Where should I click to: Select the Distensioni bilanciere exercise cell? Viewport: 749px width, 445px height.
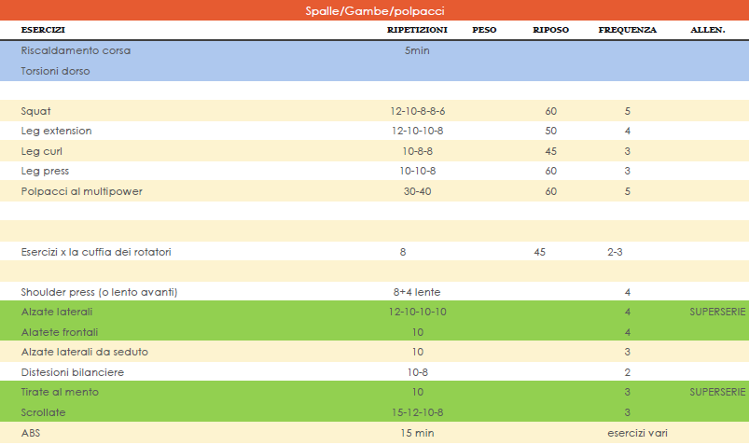[x=72, y=372]
